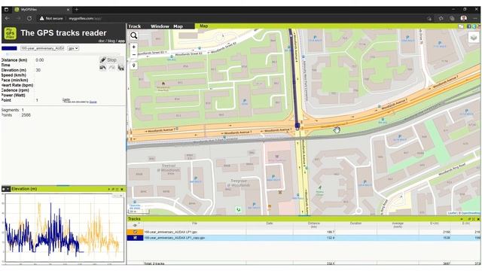Click the Date column header in Tracks

(x=270, y=224)
